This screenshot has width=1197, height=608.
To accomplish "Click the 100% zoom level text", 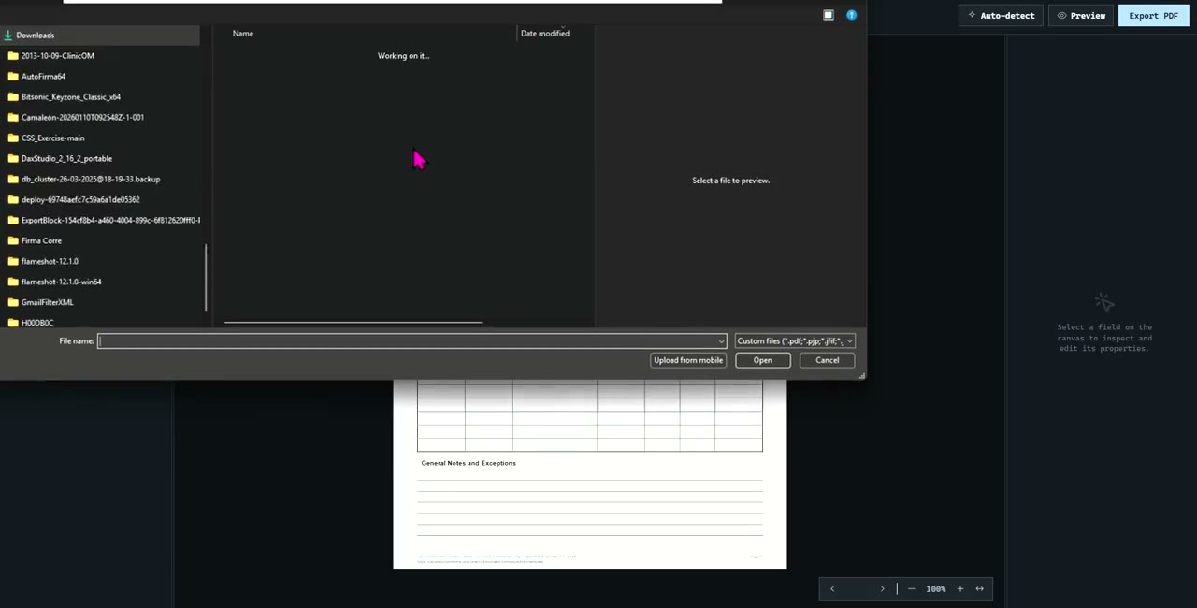I will [x=936, y=589].
